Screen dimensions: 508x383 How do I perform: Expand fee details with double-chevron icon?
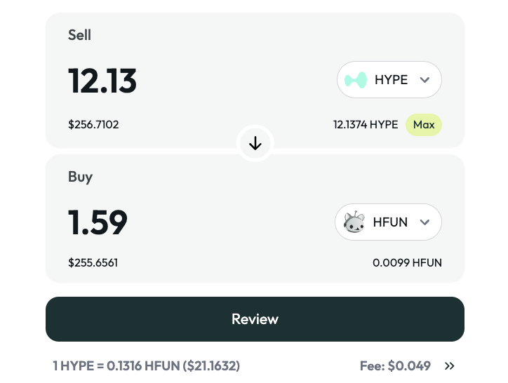(450, 365)
